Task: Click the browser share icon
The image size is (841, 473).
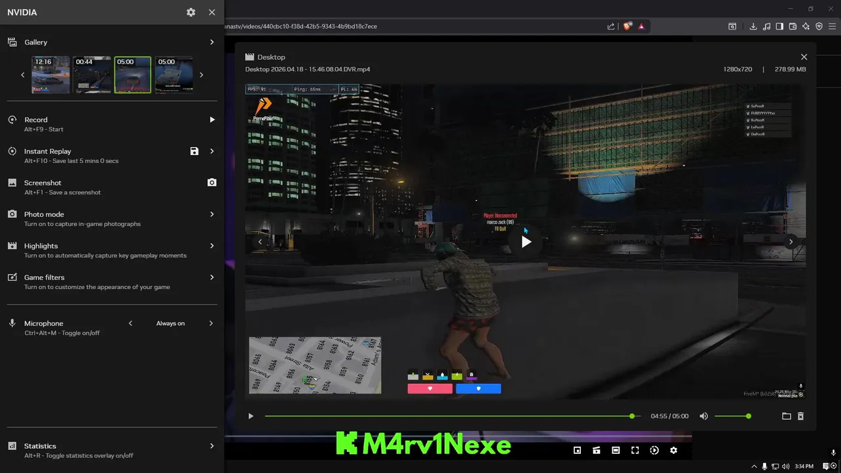Action: (611, 26)
